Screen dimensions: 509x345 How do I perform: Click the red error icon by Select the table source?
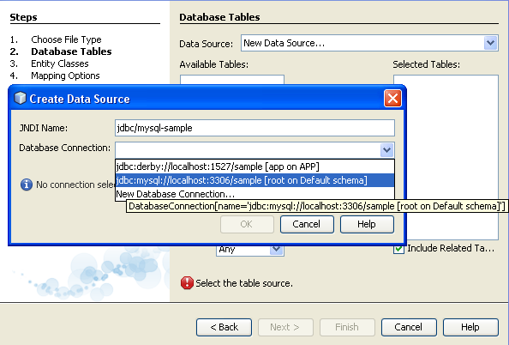click(x=187, y=283)
